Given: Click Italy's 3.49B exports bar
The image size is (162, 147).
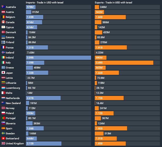Looking at the screenshot, I should pyautogui.click(x=124, y=63).
